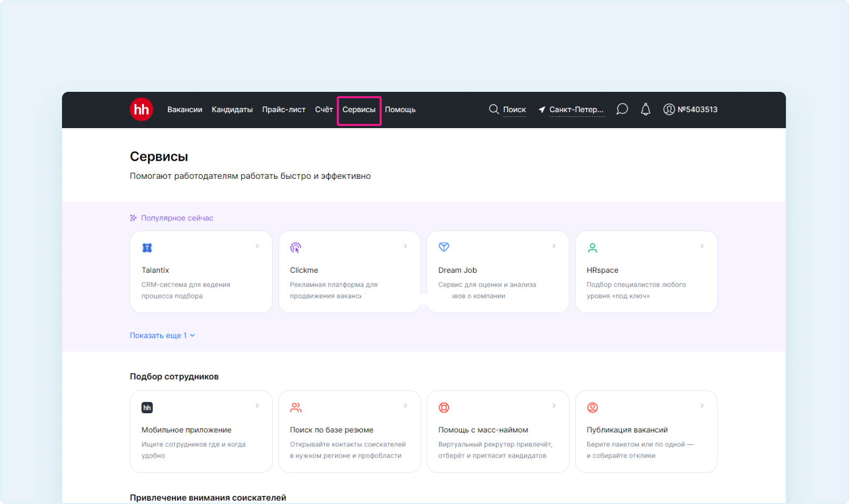This screenshot has width=849, height=504.
Task: Open Публикация вакансий card chevron
Action: [x=702, y=406]
